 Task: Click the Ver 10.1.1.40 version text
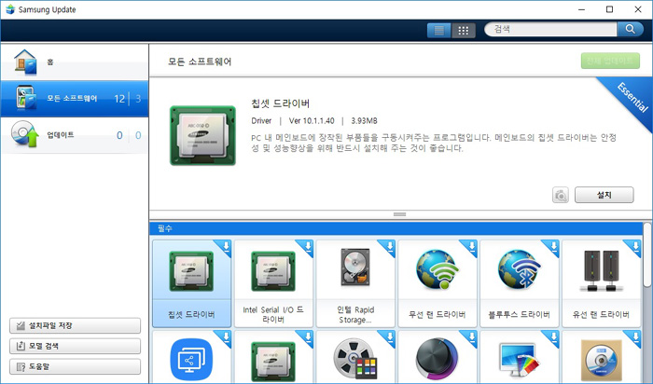tap(312, 121)
